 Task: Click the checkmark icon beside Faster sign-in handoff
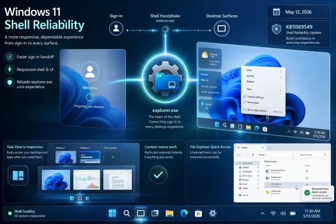[x=10, y=57]
